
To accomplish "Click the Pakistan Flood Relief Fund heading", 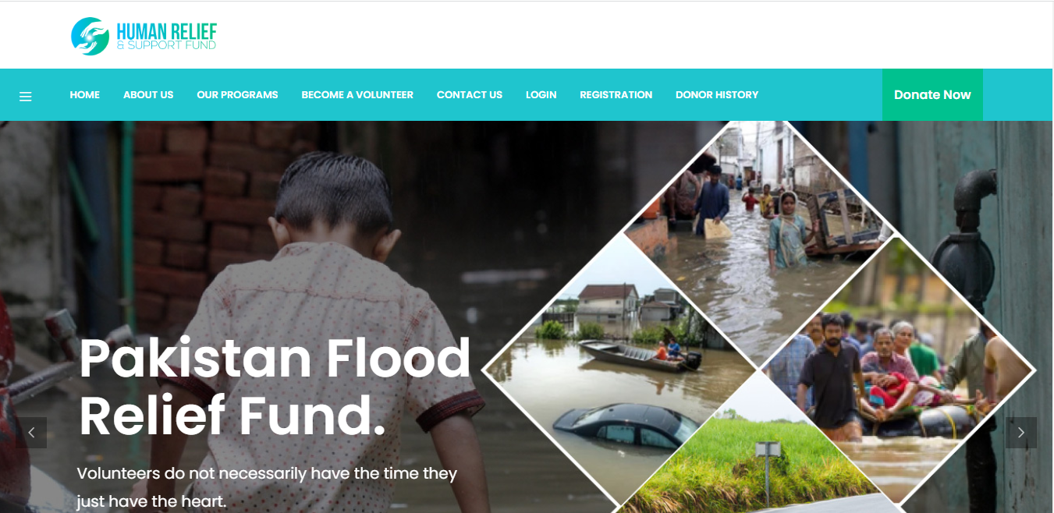I will coord(275,387).
